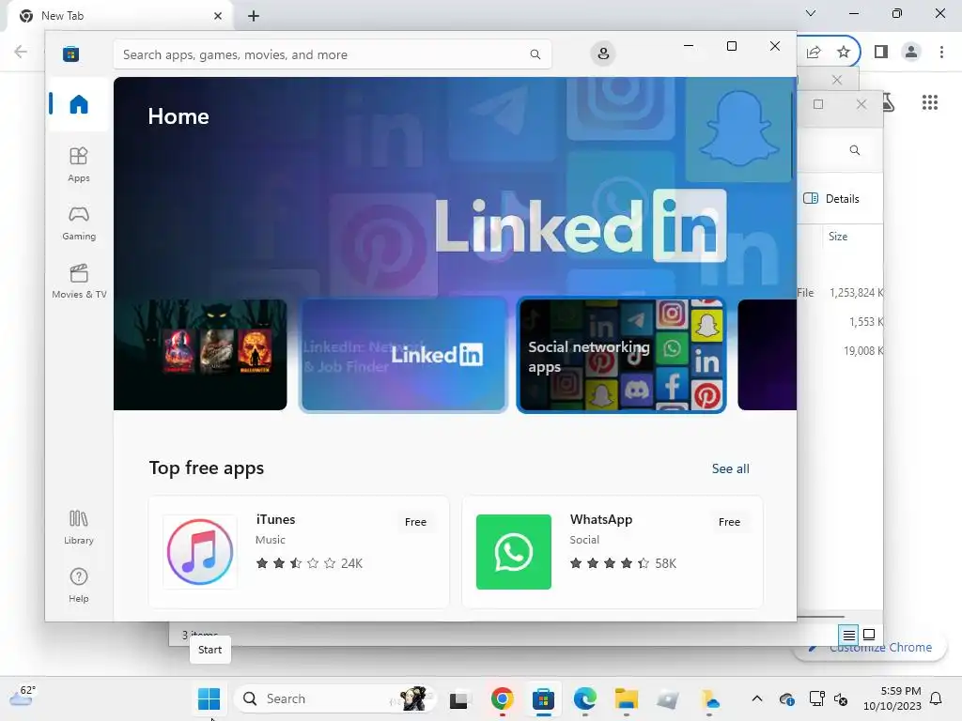Open the horror movies promo thumbnail

200,354
